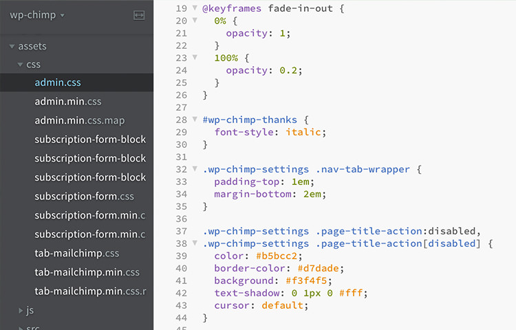The image size is (516, 330).
Task: Click line number 37 in the gutter
Action: click(x=181, y=232)
